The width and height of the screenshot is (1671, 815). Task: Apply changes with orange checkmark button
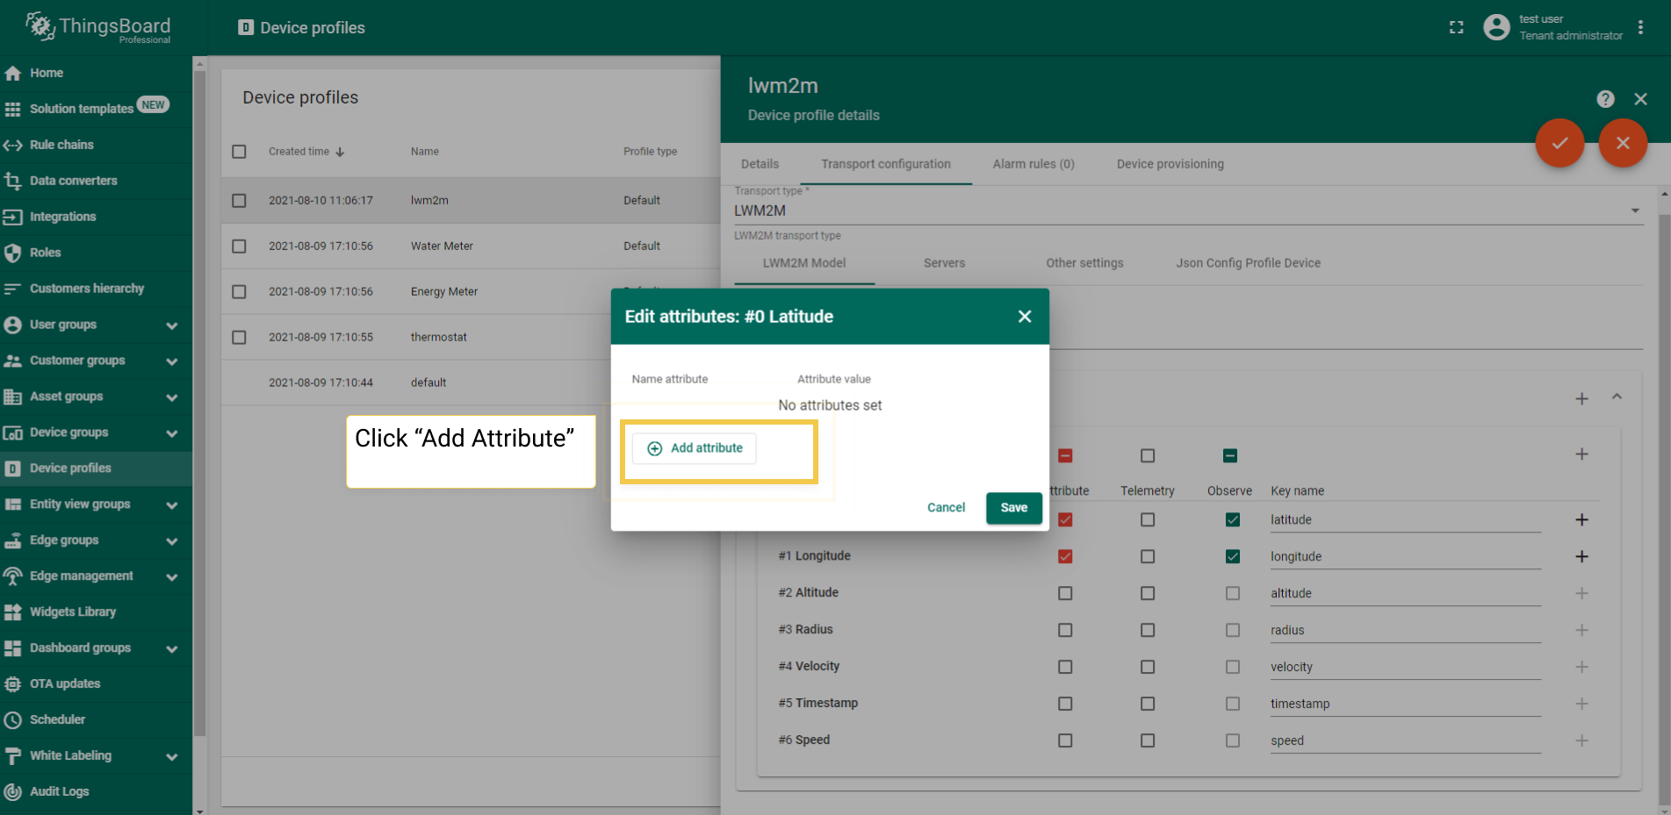coord(1559,142)
